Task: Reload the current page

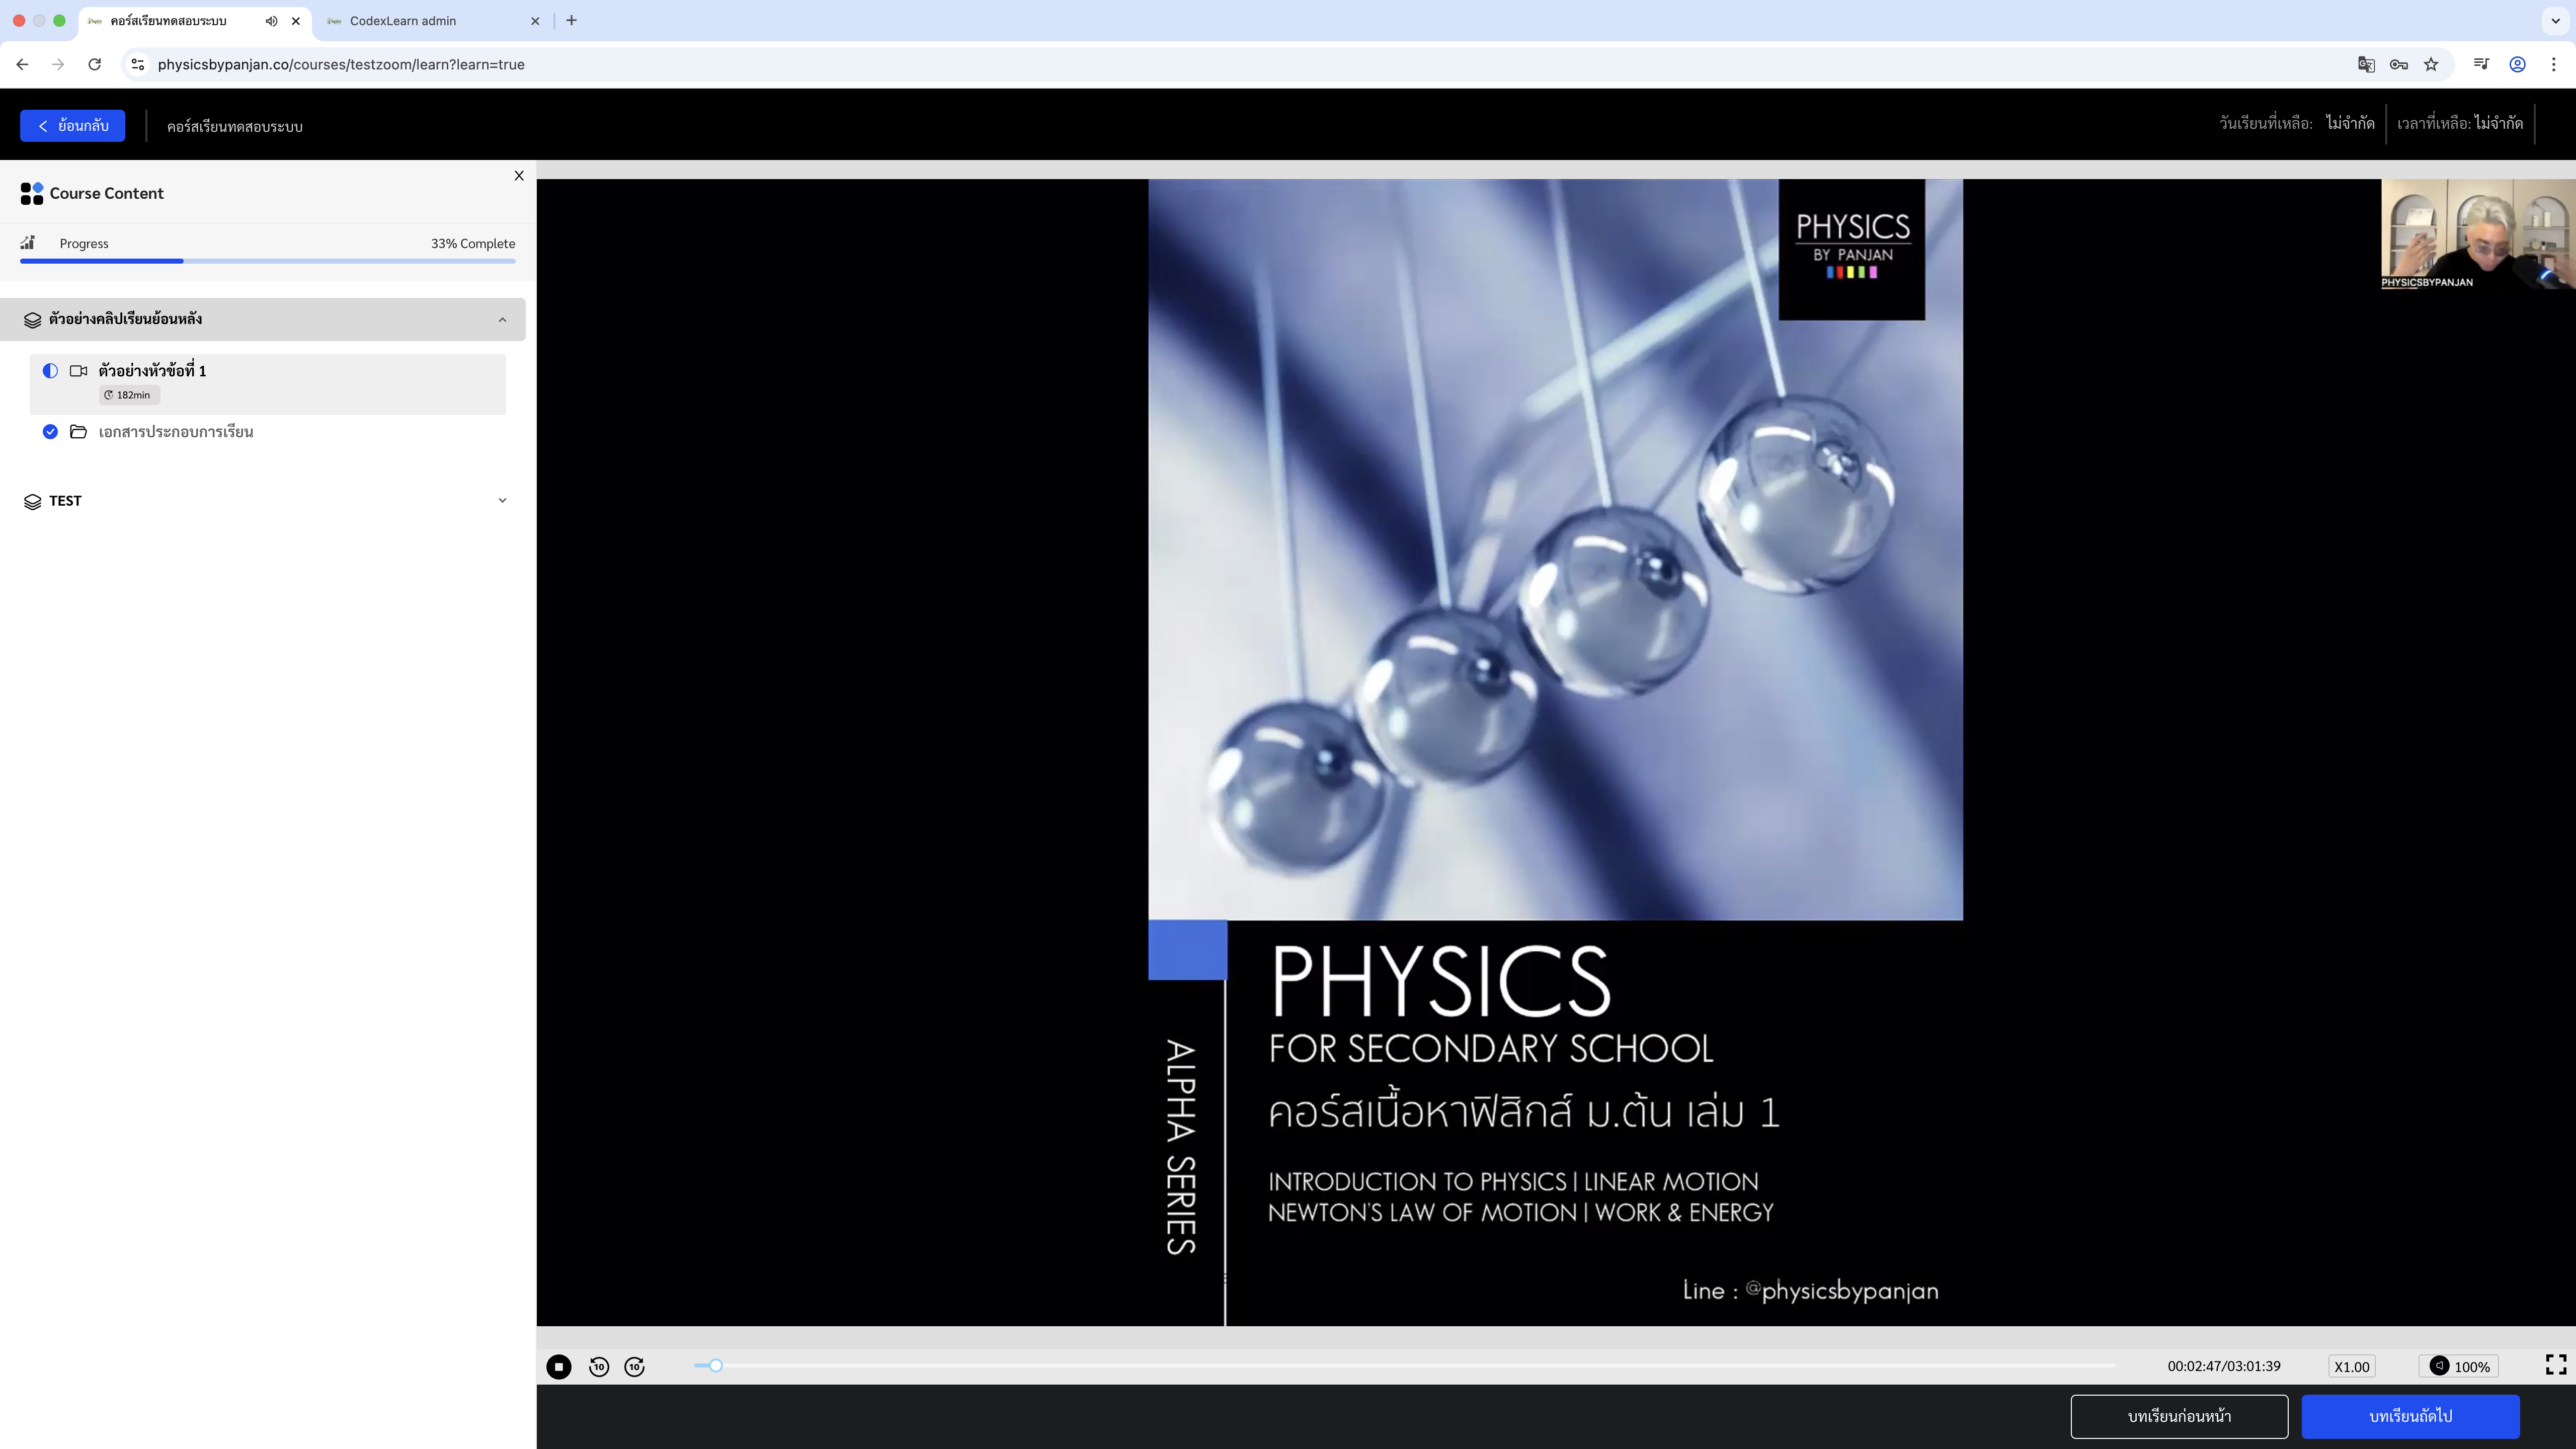Action: click(x=94, y=64)
